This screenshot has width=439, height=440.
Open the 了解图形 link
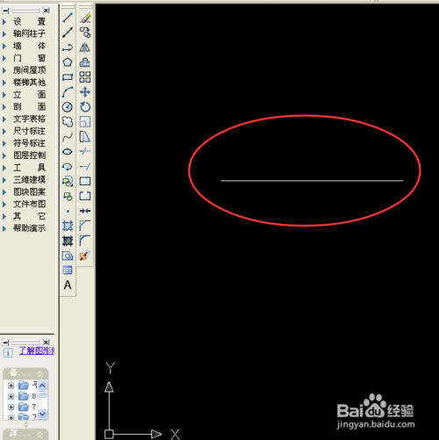click(x=37, y=350)
